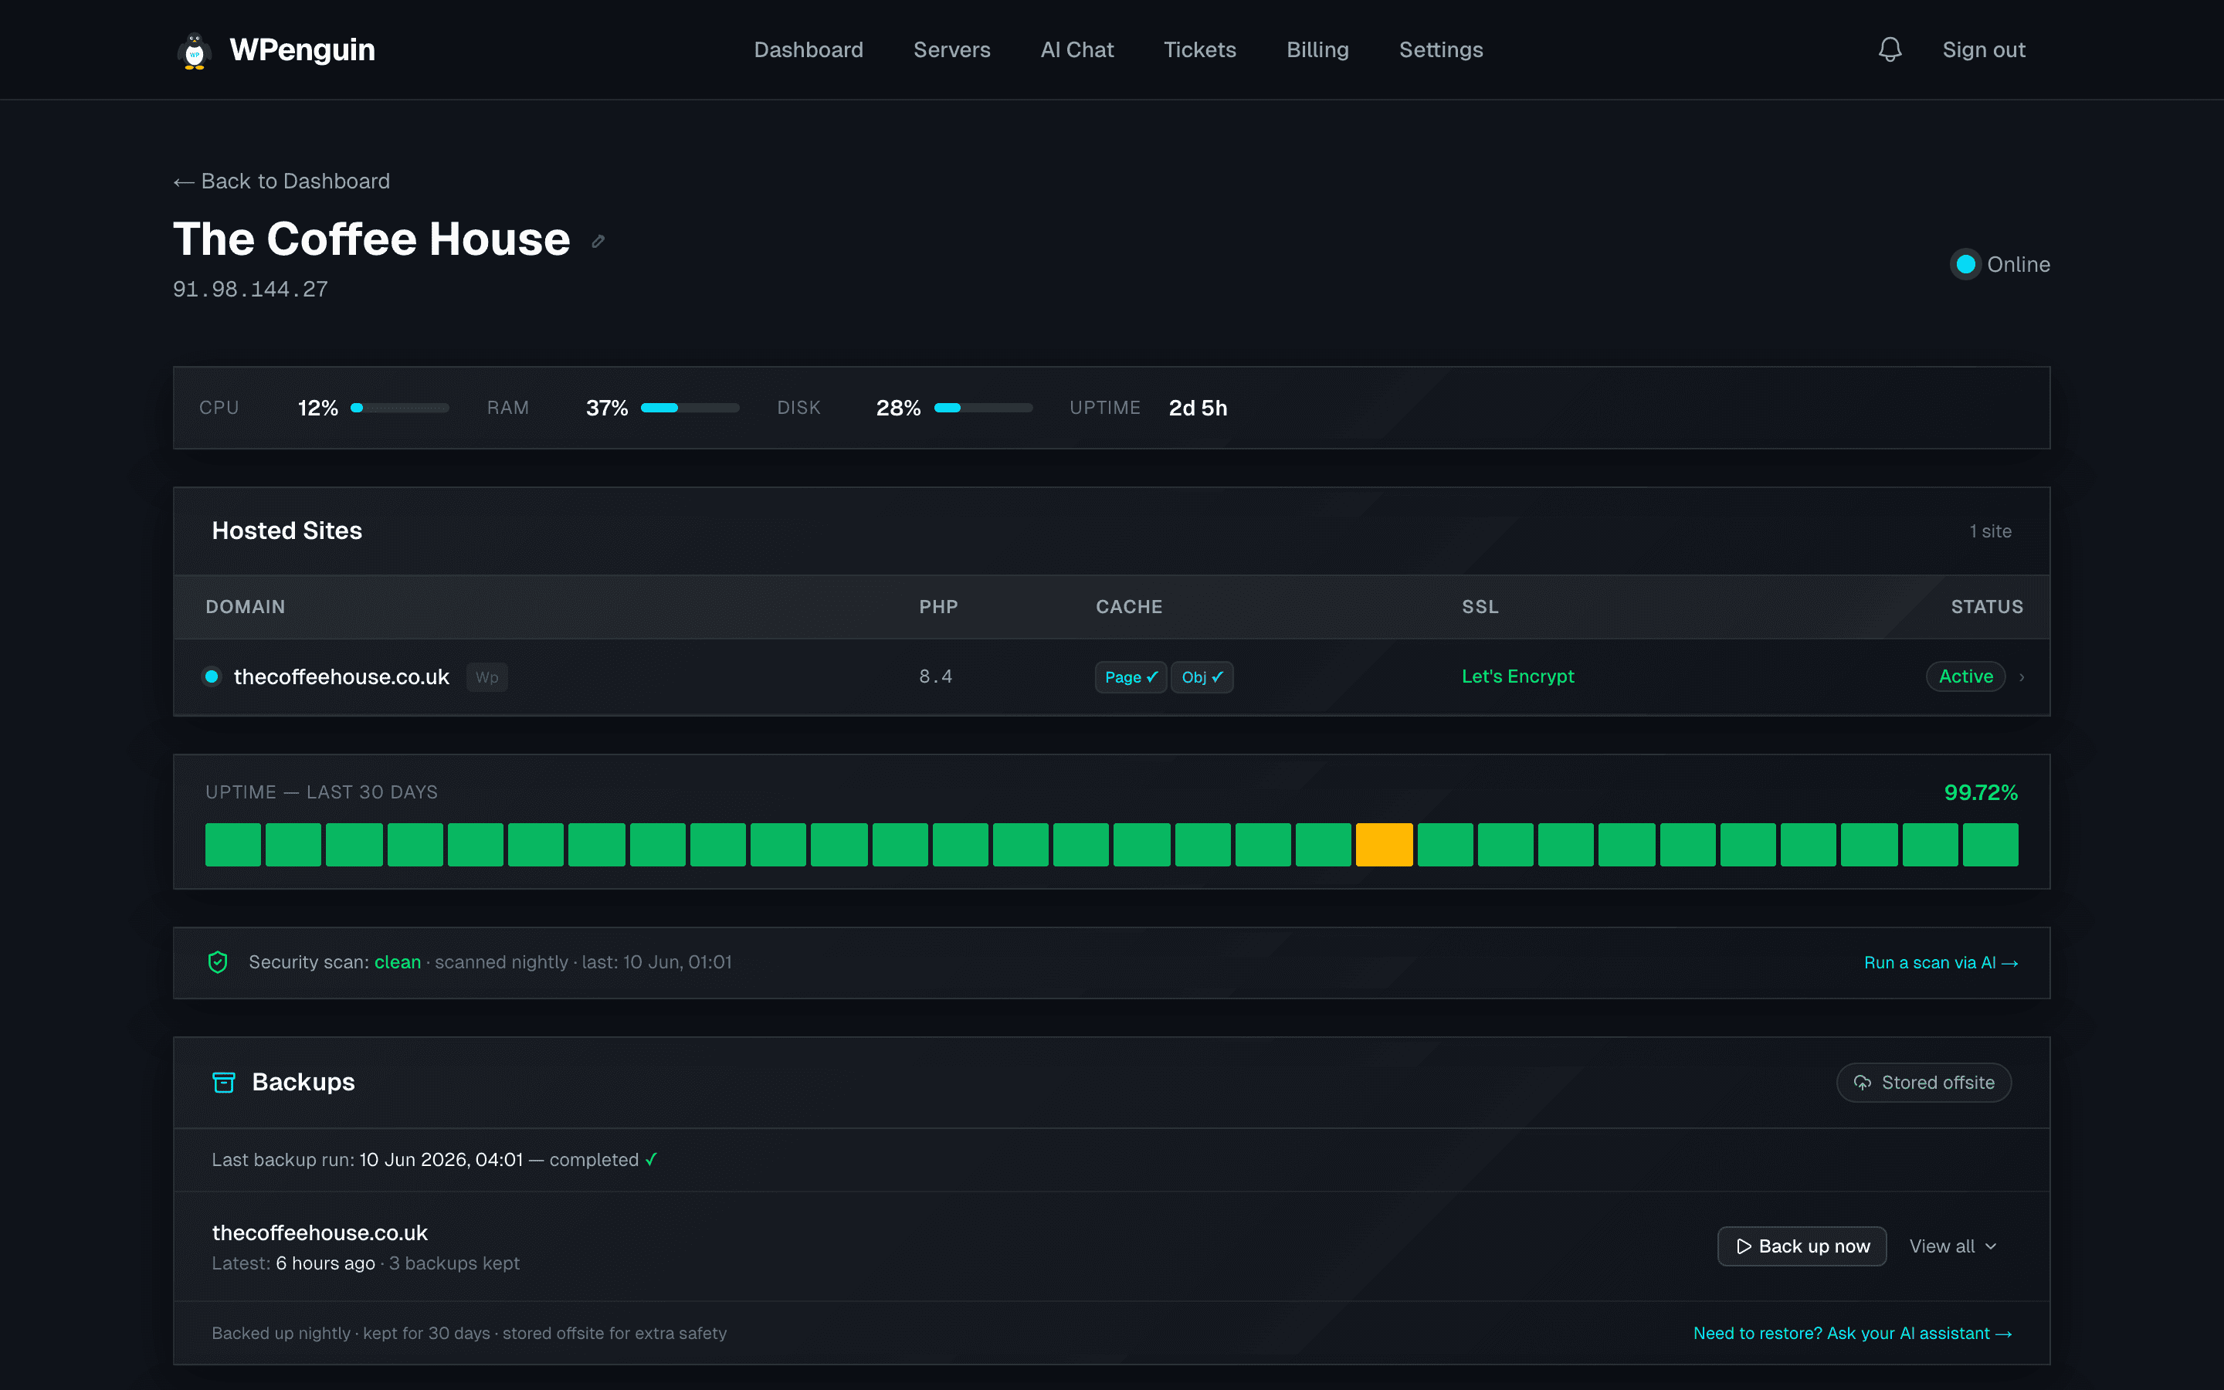Click Sign out
The image size is (2224, 1390).
pyautogui.click(x=1983, y=49)
